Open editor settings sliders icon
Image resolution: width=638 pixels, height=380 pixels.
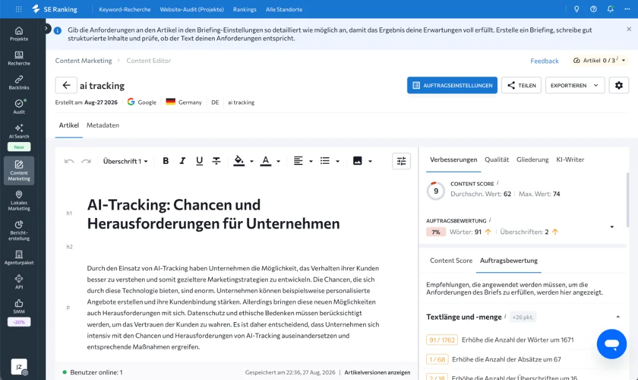pos(401,161)
